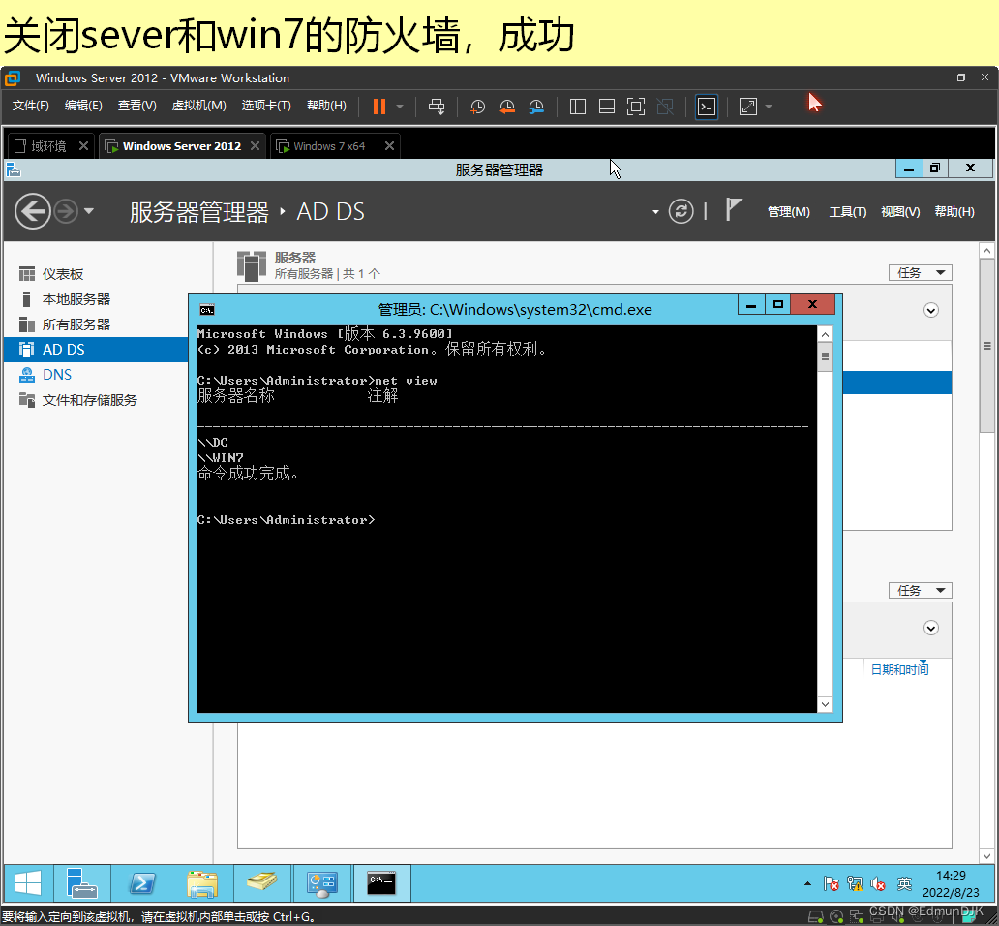Select 文件和存储服务 in the sidebar
Image resolution: width=999 pixels, height=926 pixels.
(96, 400)
